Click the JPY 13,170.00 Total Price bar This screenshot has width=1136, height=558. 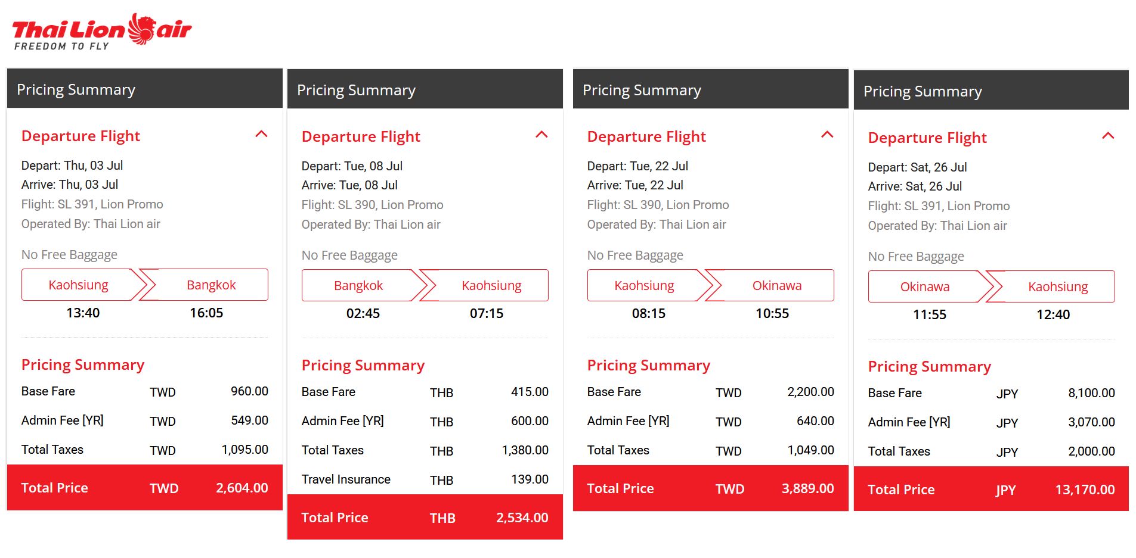[991, 490]
